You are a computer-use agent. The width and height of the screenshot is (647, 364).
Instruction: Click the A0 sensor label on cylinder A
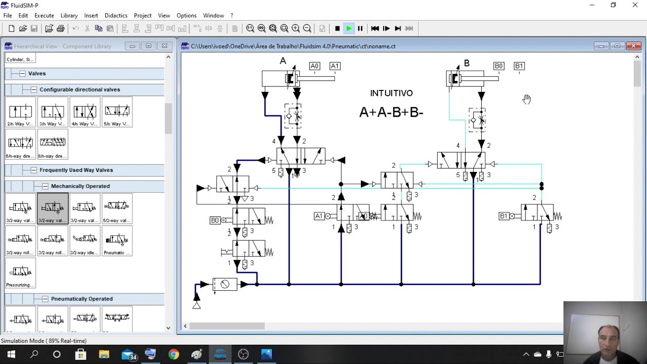click(314, 66)
